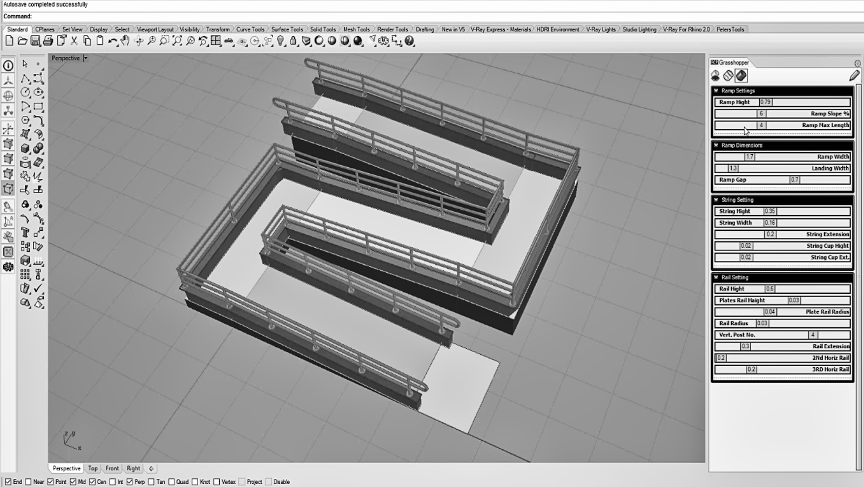
Task: Select the Rotate View icon in the toolbar
Action: point(138,40)
